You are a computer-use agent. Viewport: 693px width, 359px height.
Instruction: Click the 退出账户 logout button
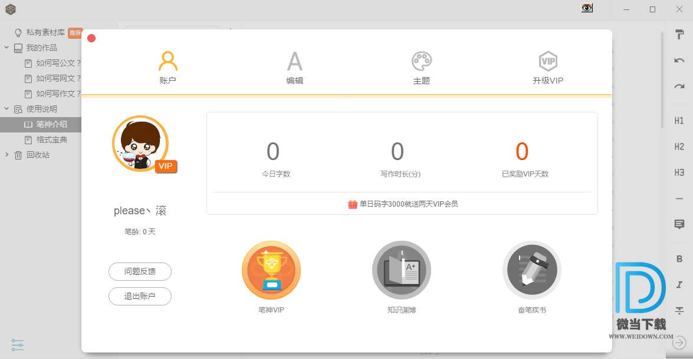[x=140, y=297]
